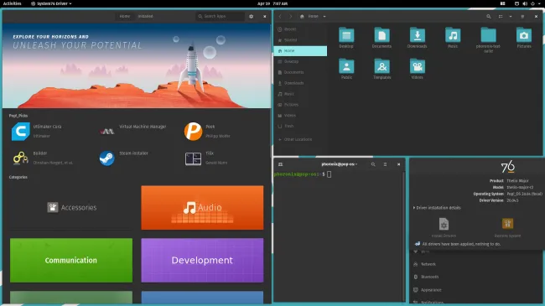Open the Activities overview

tap(13, 3)
